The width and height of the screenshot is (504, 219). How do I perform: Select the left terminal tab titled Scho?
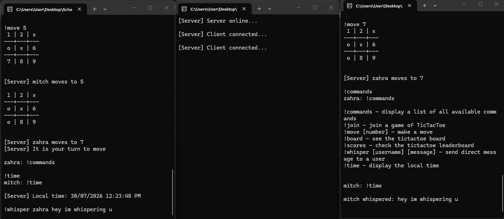44,9
